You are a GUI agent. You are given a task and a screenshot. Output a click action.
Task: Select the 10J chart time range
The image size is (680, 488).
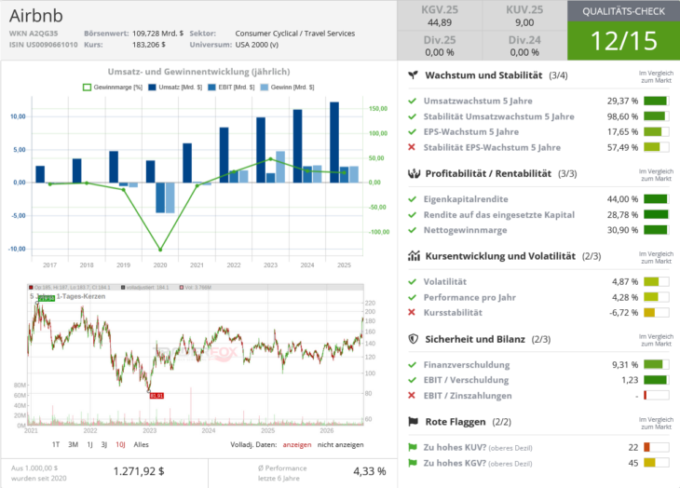(120, 444)
